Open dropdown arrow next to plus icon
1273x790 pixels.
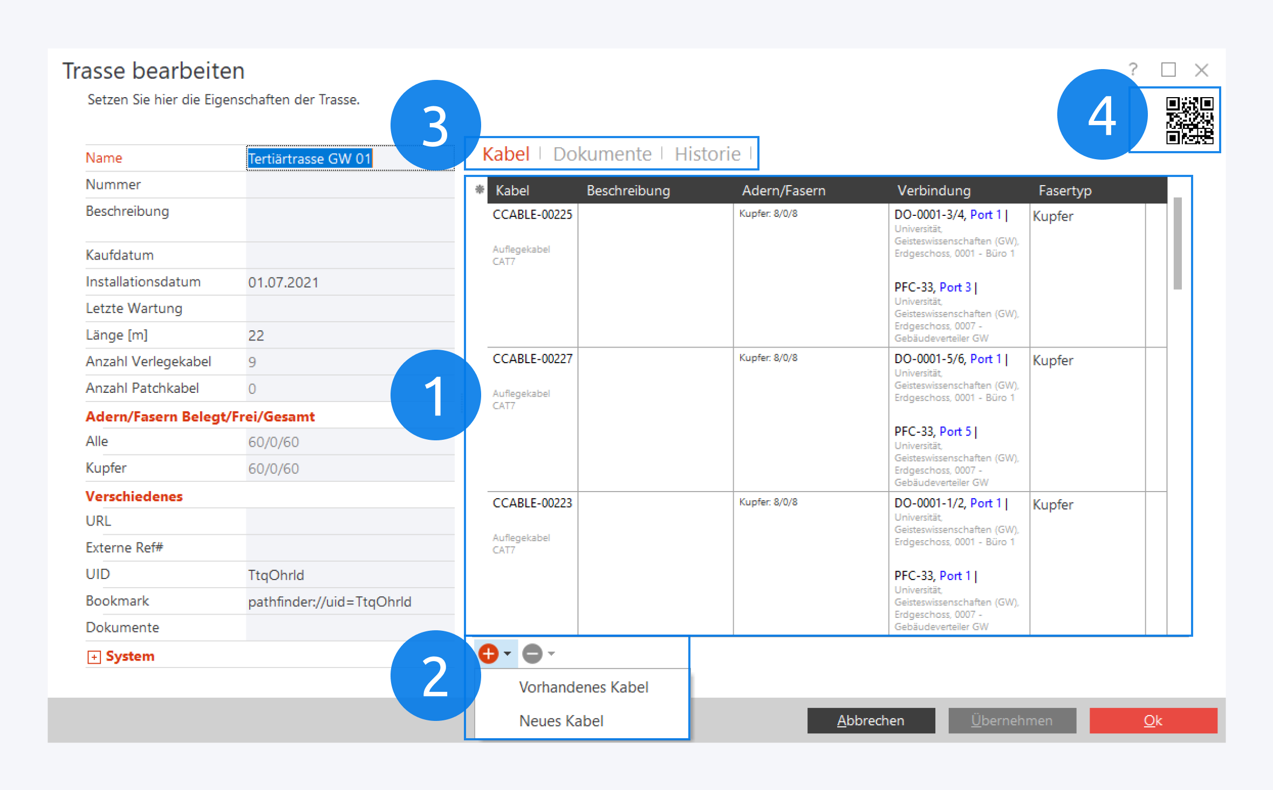click(x=508, y=653)
